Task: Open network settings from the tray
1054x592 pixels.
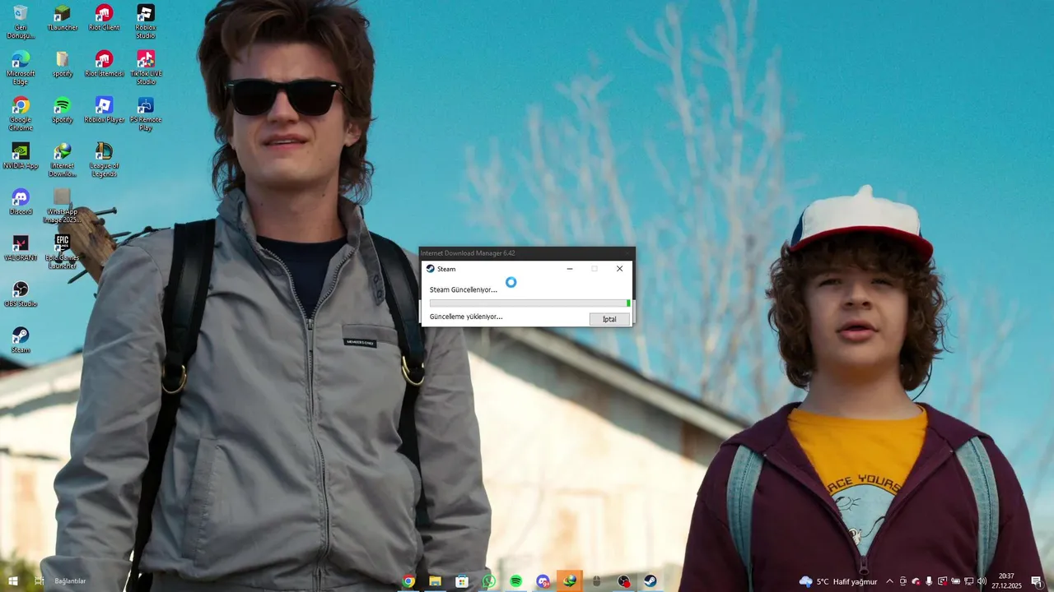Action: (x=968, y=581)
